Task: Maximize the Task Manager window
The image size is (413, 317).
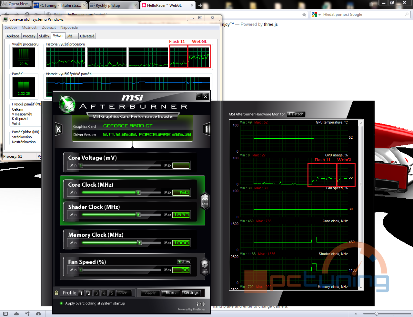Action: point(200,18)
